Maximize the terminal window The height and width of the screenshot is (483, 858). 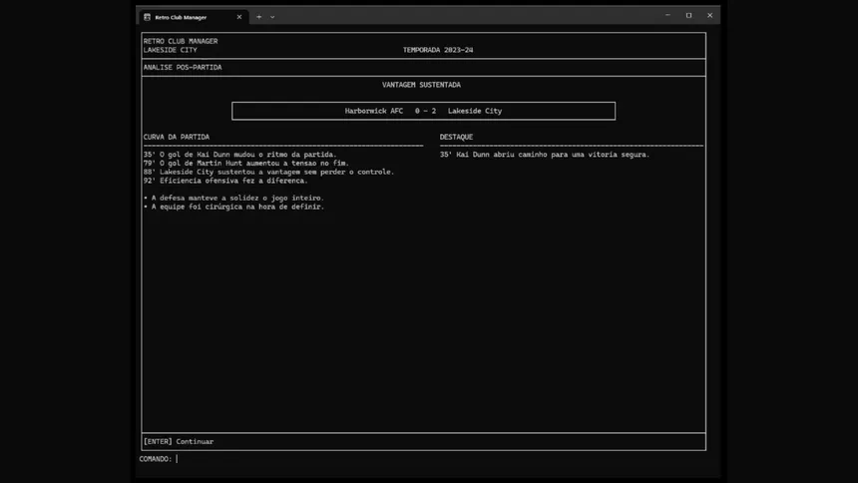(689, 15)
